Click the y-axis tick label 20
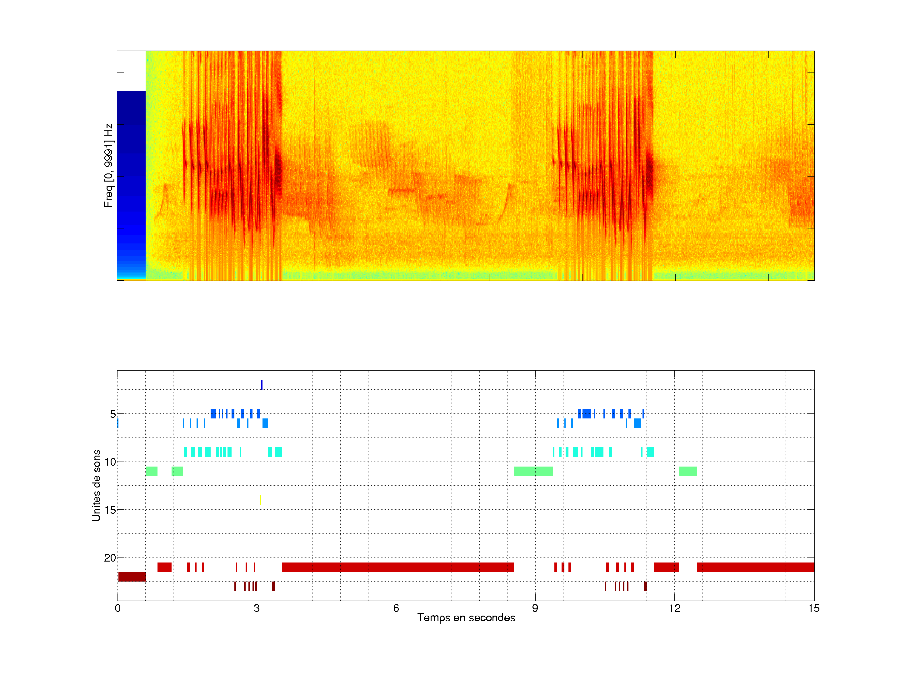This screenshot has width=900, height=675. [110, 557]
